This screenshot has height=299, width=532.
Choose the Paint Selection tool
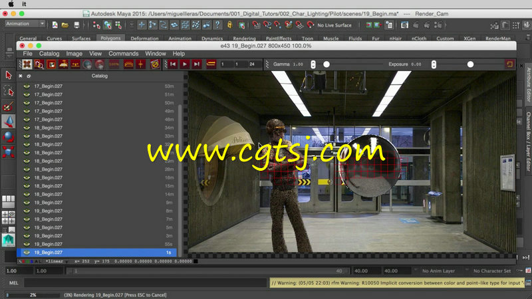pyautogui.click(x=9, y=106)
